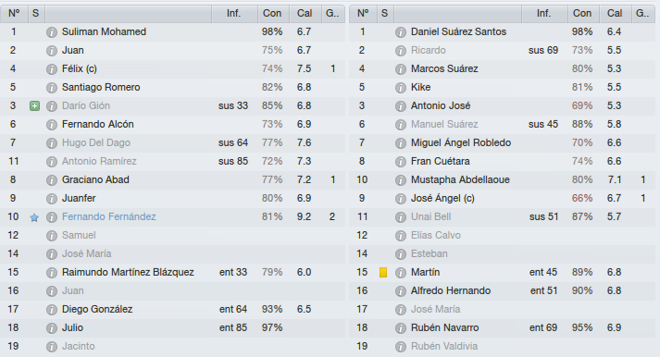Click the right table S status header

coord(384,14)
